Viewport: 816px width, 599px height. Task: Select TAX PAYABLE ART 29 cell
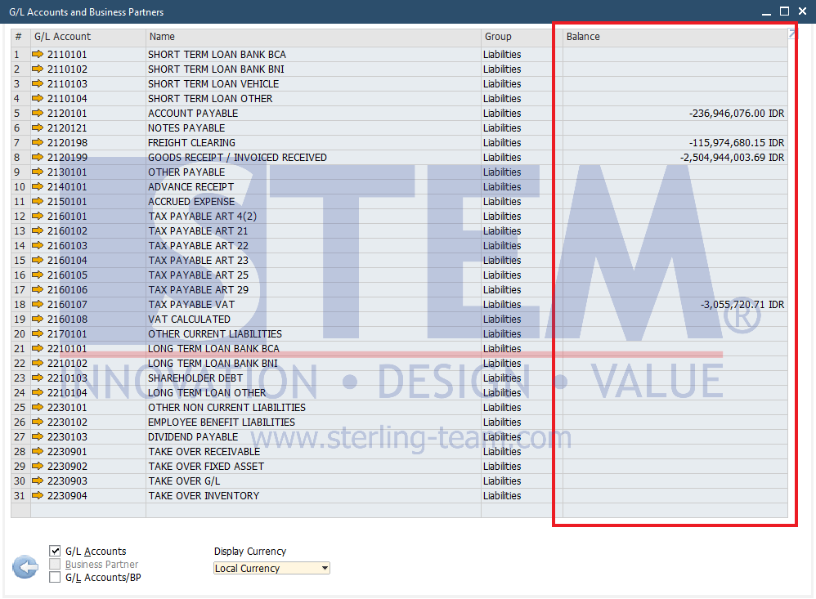[313, 289]
